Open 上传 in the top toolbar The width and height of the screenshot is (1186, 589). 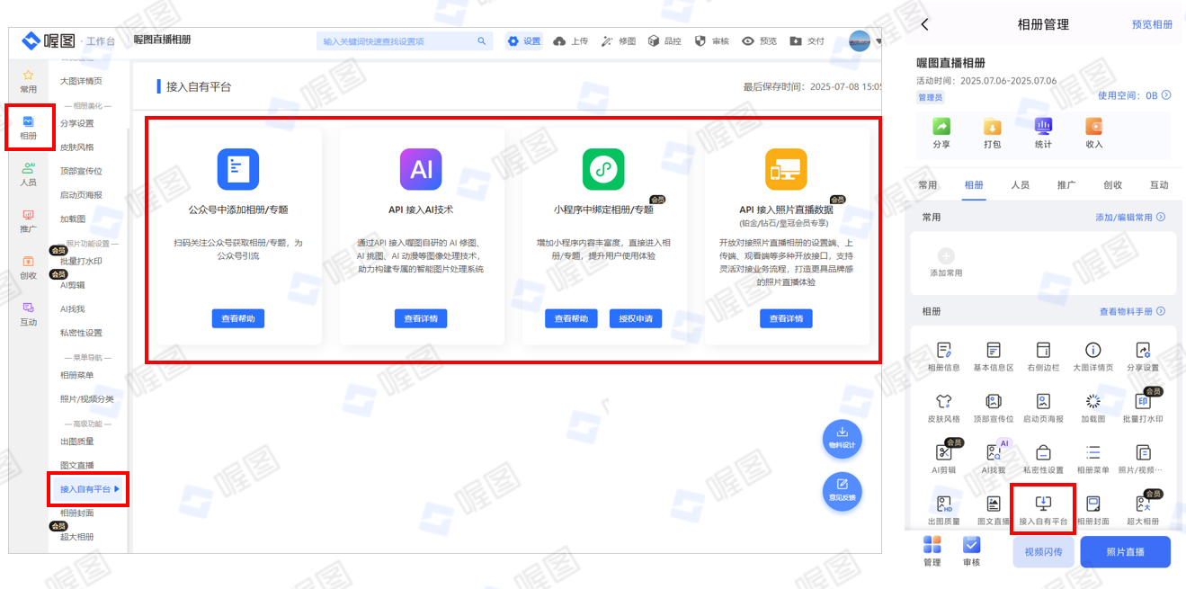[x=571, y=41]
